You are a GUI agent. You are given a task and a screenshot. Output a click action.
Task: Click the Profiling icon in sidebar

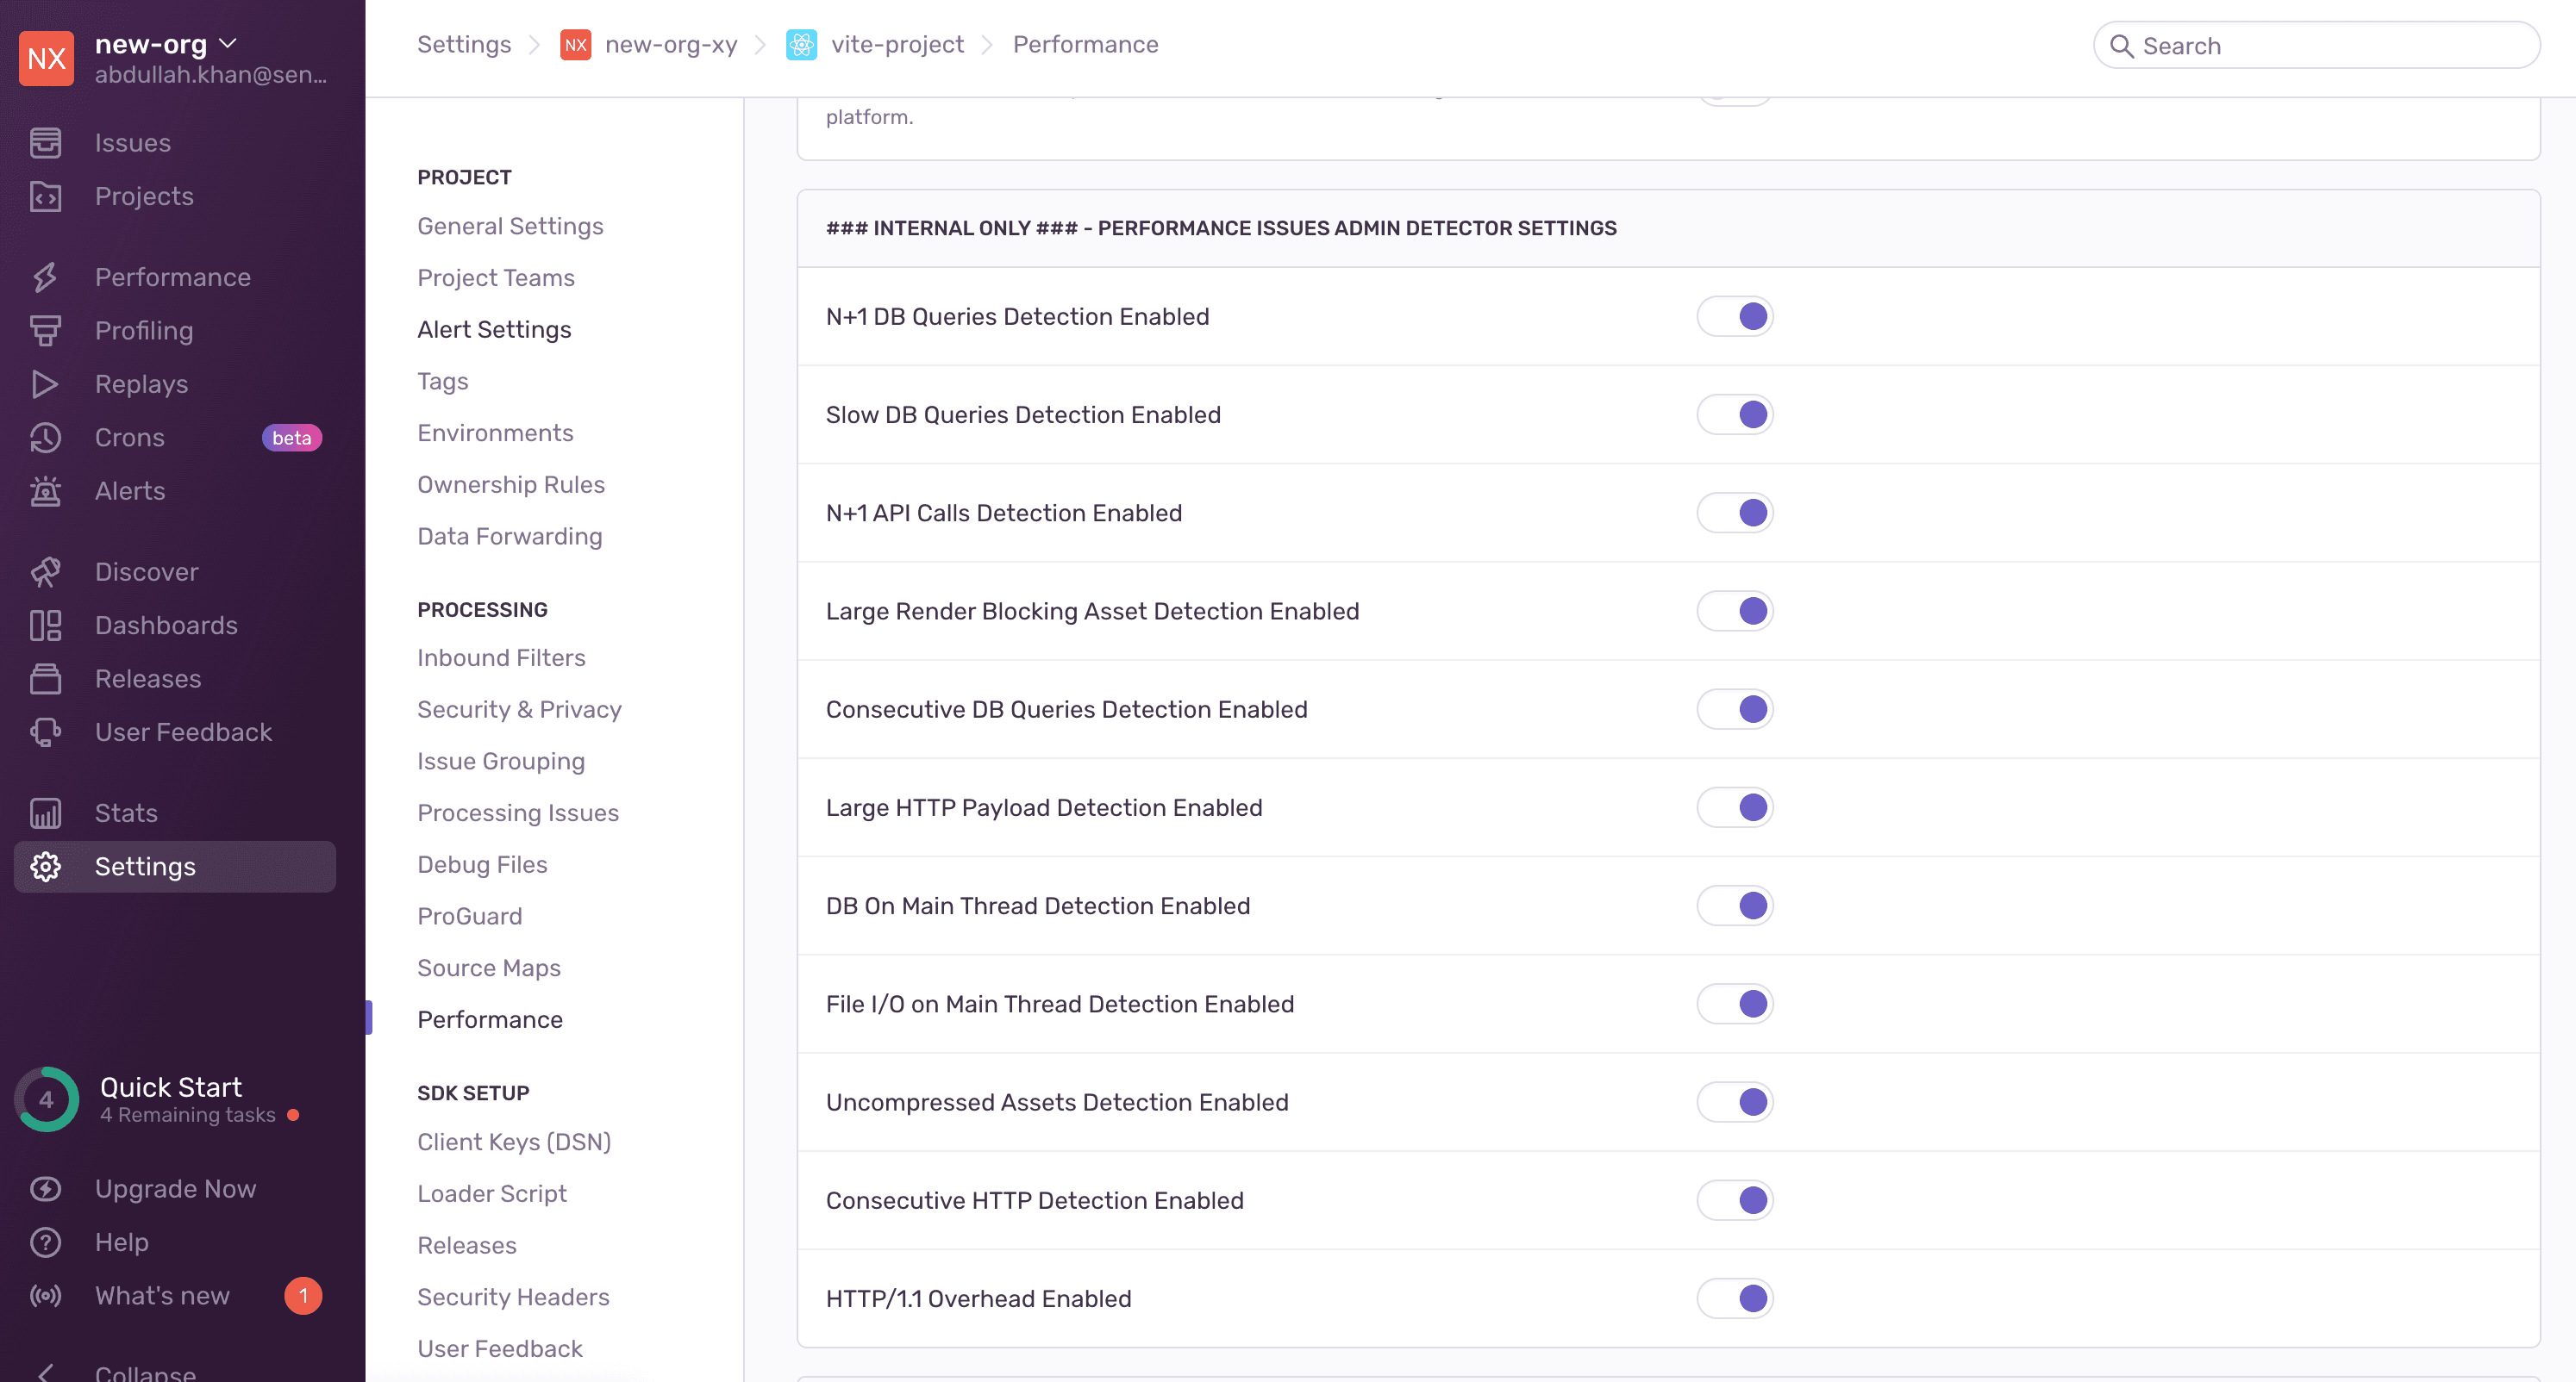(x=46, y=330)
